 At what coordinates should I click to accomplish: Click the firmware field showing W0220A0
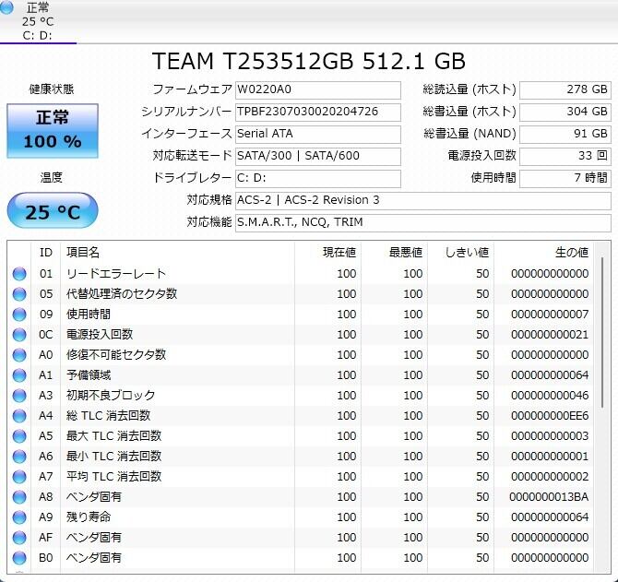[x=317, y=89]
